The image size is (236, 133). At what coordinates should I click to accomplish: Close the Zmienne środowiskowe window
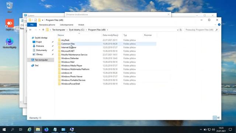(169, 14)
